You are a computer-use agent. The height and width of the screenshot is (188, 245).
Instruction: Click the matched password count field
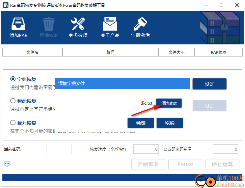[226, 149]
